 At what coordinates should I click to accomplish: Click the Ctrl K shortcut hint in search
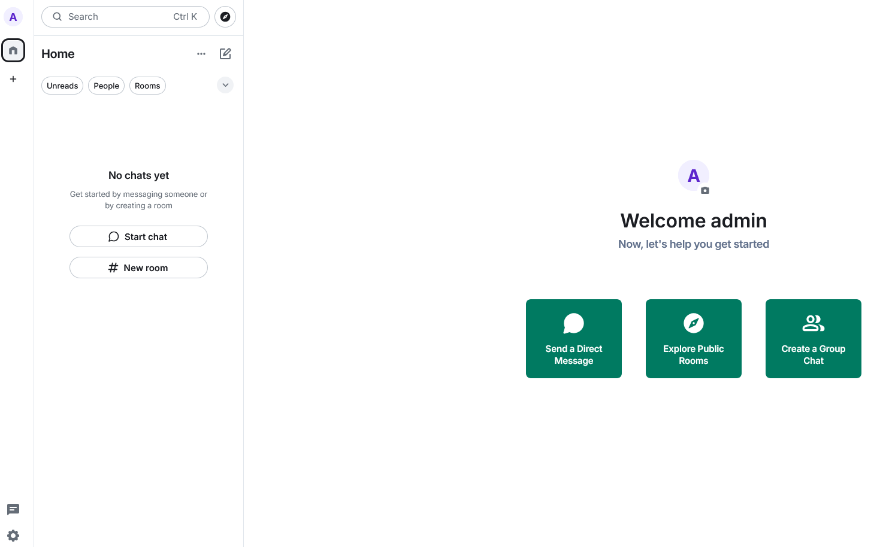click(x=185, y=17)
